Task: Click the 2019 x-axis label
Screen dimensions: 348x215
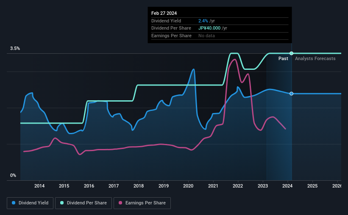Action: [x=164, y=186]
